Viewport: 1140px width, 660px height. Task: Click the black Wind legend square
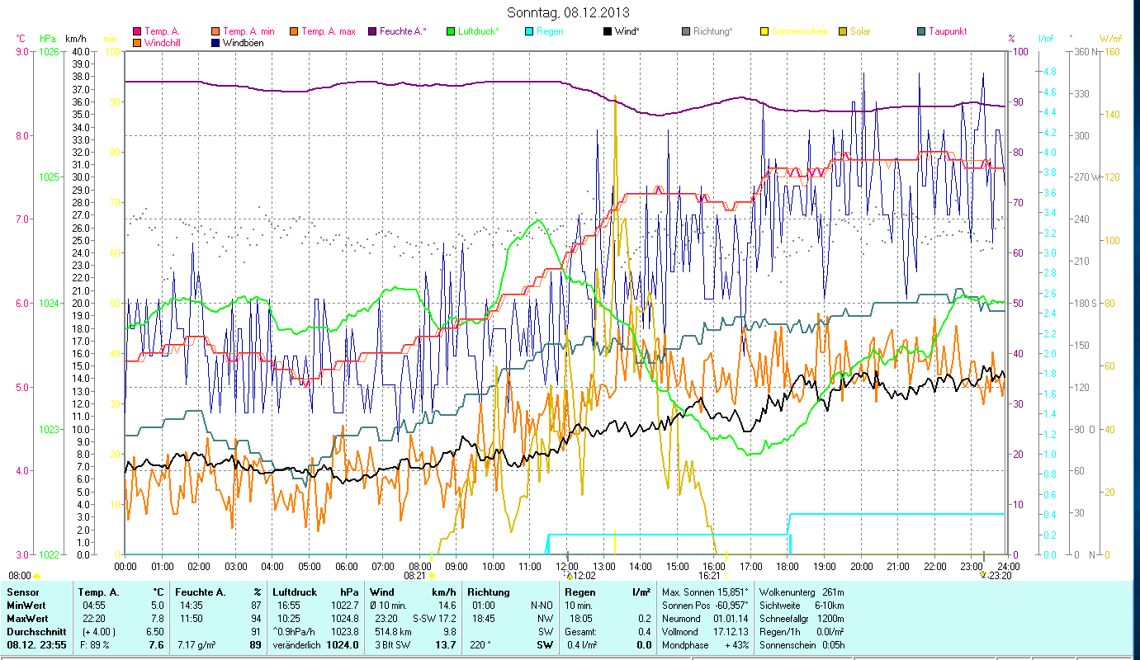coord(608,32)
